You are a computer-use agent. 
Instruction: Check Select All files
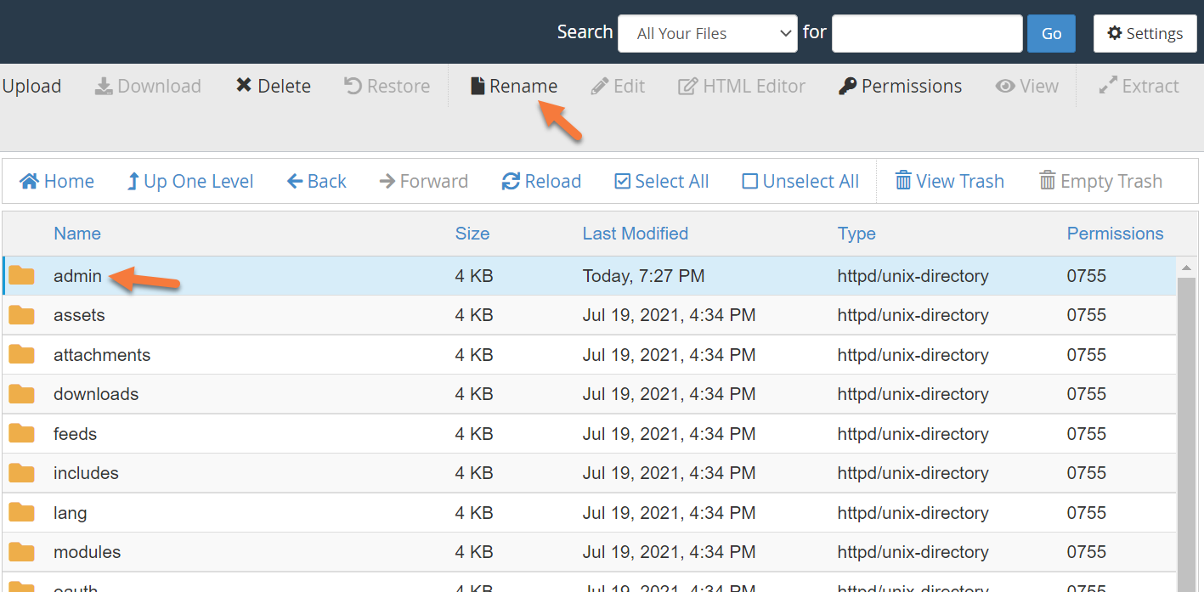click(x=622, y=181)
